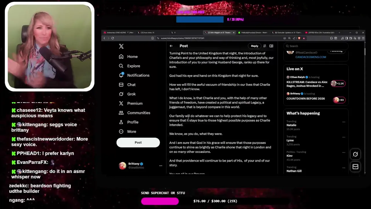Bookmark this page via bookmark icon
The height and width of the screenshot is (209, 371).
(x=152, y=38)
